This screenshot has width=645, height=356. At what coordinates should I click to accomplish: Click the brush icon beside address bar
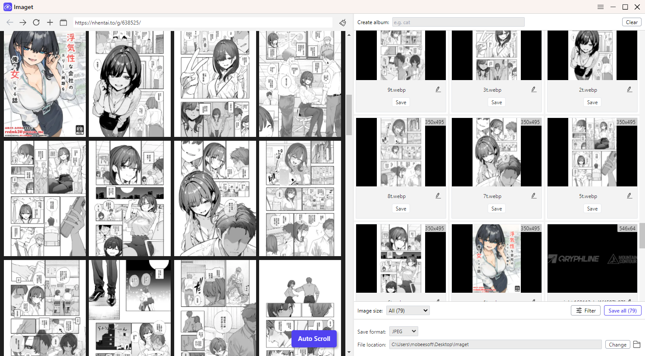[x=343, y=22]
